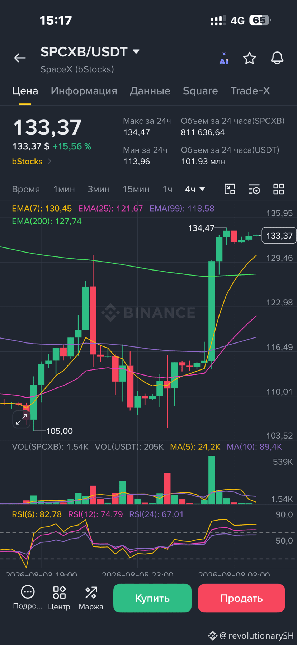Screen dimensions: 297x645
Task: Switch to the Trade-X tab
Action: click(x=250, y=91)
